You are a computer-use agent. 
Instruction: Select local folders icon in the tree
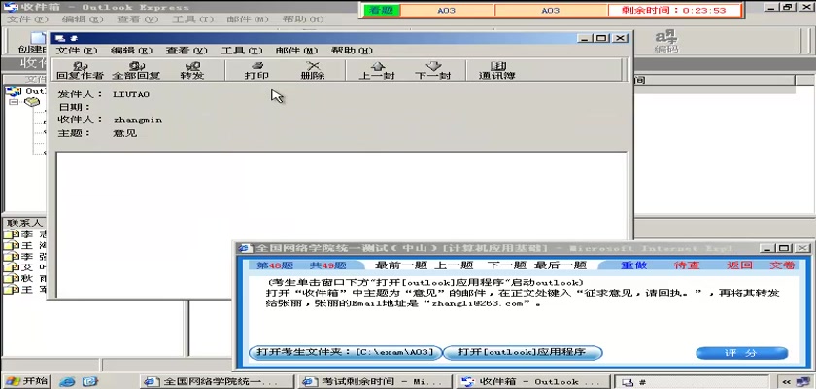[x=32, y=102]
